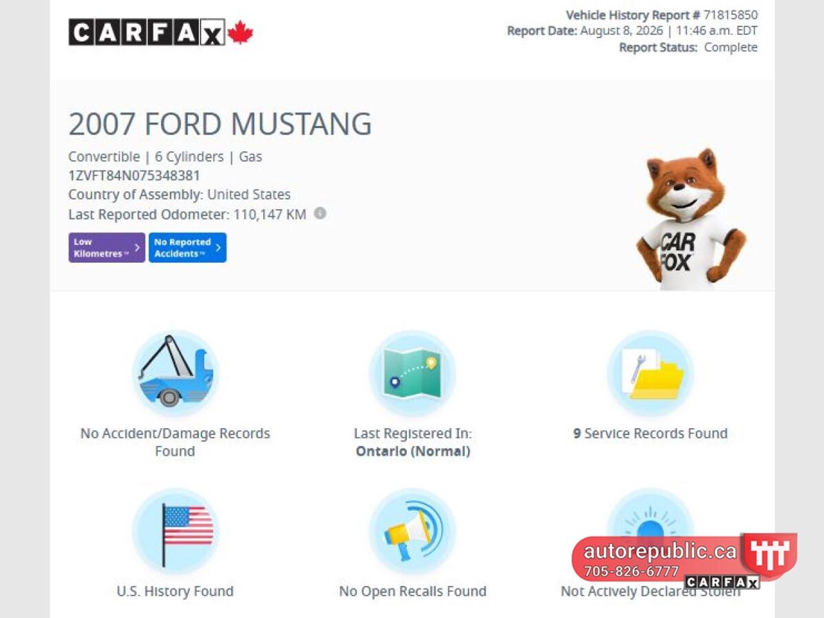Click the odometer info icon
The image size is (824, 618).
(x=320, y=213)
